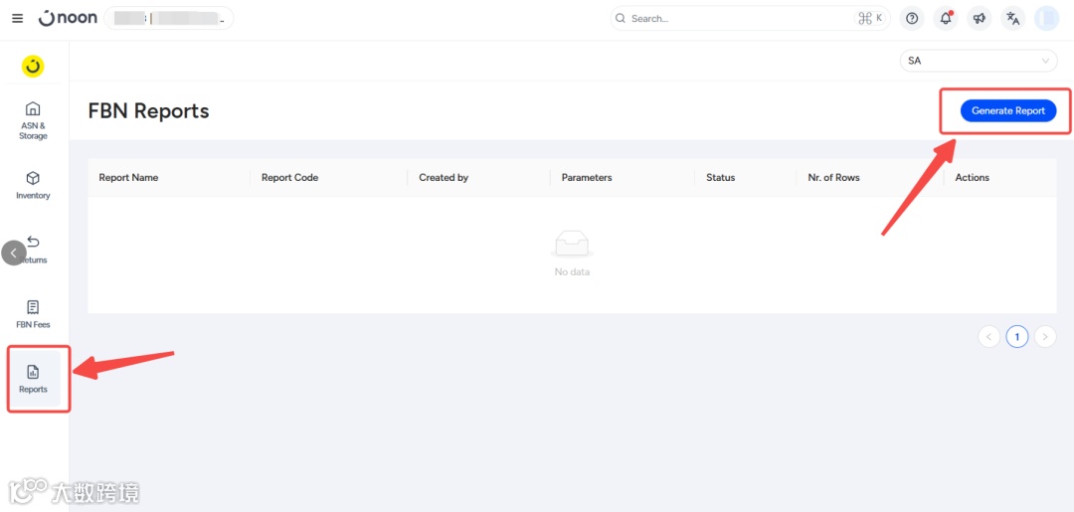Open the seller account selector in header
Screen dimensions: 1074x512
[168, 19]
